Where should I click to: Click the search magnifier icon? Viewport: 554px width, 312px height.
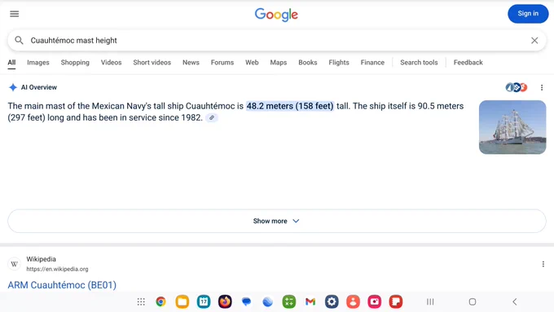[x=19, y=40]
